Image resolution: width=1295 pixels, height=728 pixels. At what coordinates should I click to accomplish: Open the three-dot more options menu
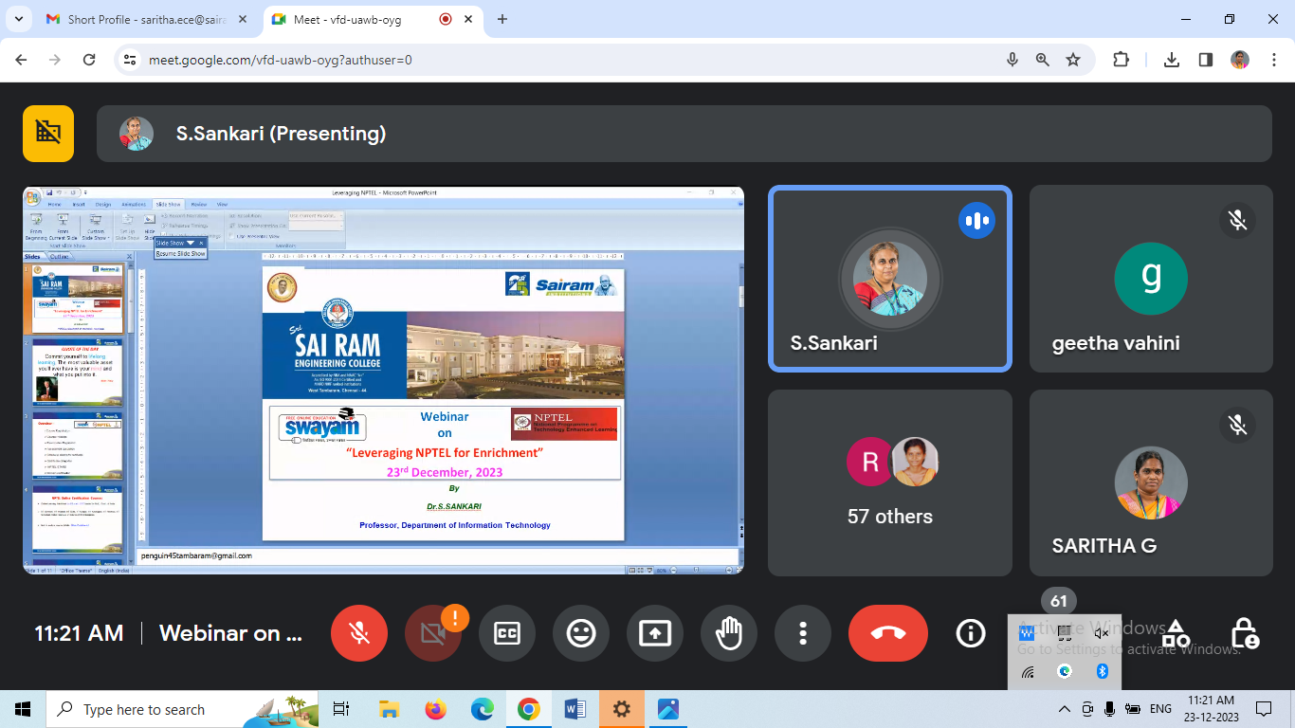pos(803,633)
